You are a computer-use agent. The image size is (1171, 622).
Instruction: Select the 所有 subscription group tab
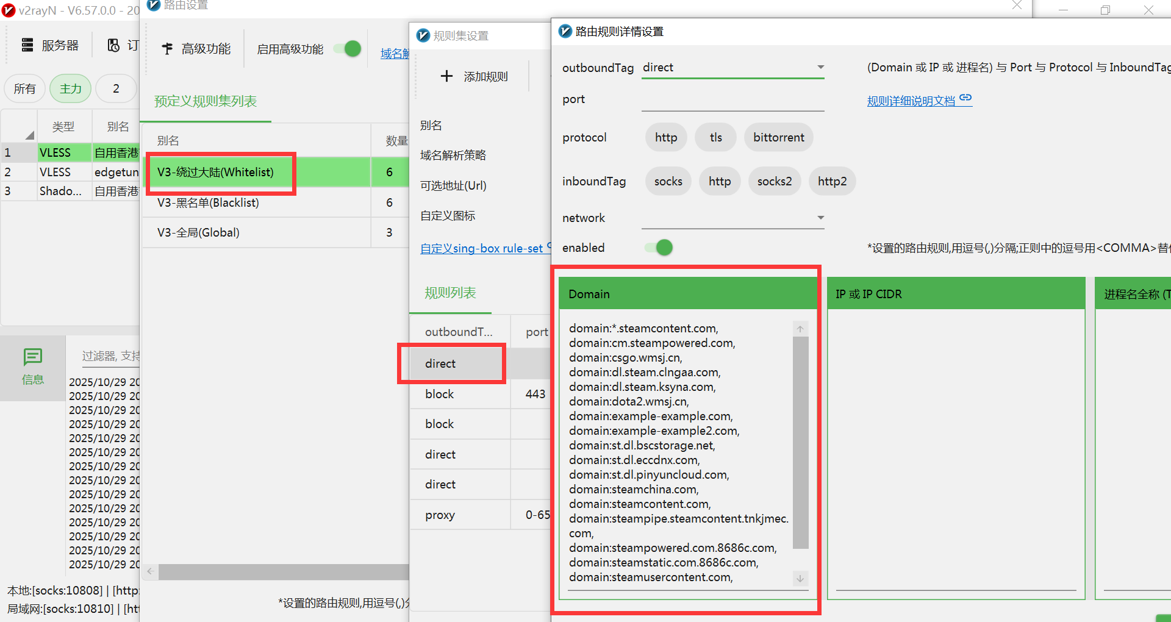(x=24, y=89)
